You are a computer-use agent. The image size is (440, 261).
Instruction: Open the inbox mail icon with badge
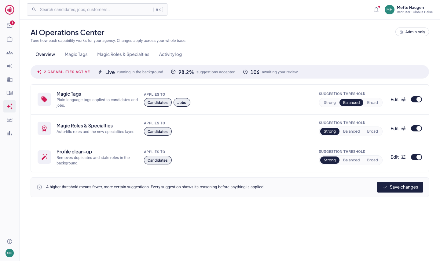pyautogui.click(x=9, y=26)
